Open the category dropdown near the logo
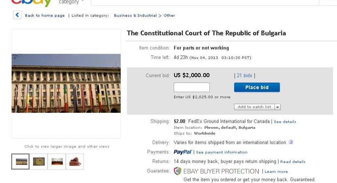This screenshot has height=183, width=337. click(71, 2)
